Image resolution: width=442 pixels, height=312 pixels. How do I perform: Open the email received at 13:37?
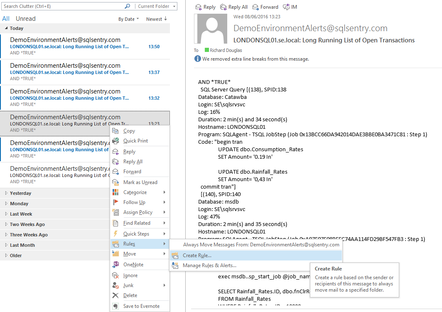85,72
